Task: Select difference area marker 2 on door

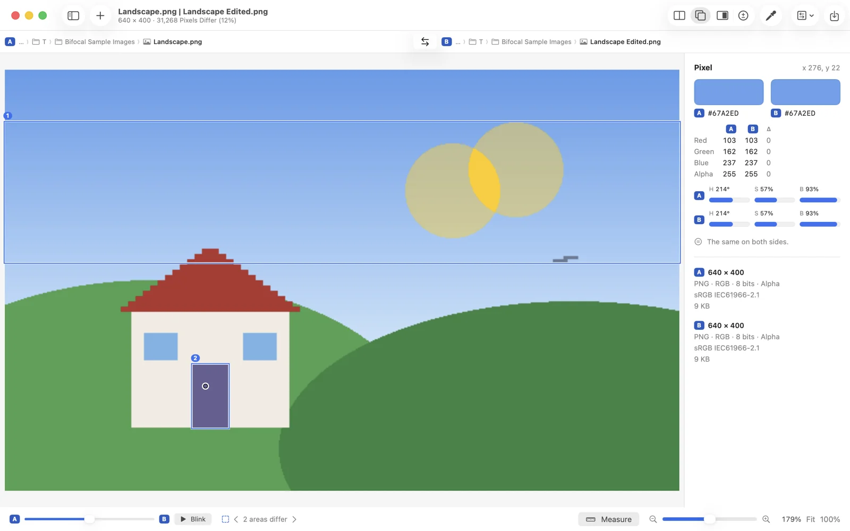Action: (195, 358)
